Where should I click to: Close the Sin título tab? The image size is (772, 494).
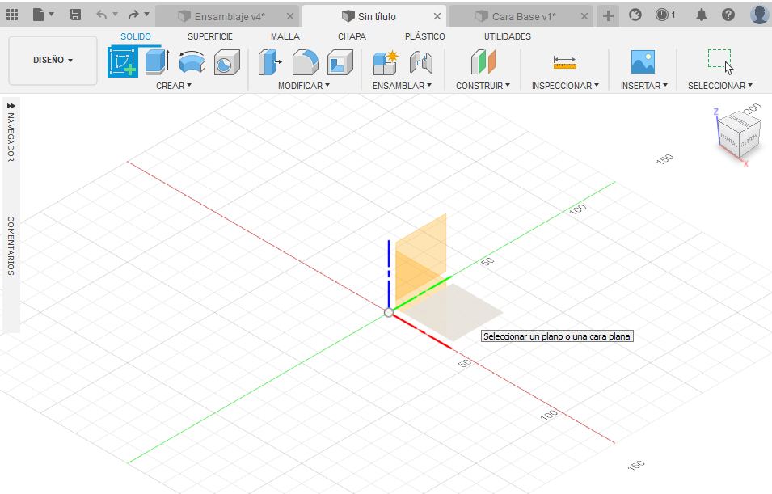[x=437, y=16]
